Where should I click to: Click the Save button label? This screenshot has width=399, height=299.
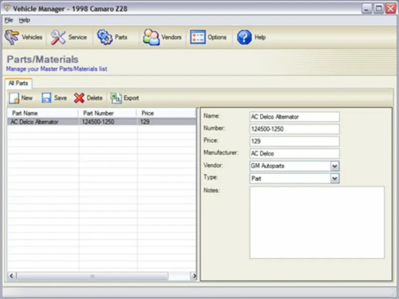(x=60, y=98)
